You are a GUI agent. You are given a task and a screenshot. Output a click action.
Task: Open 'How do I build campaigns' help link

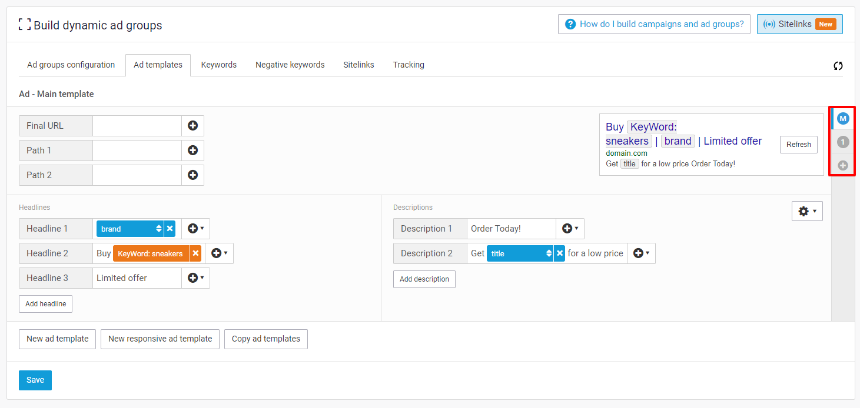tap(654, 24)
